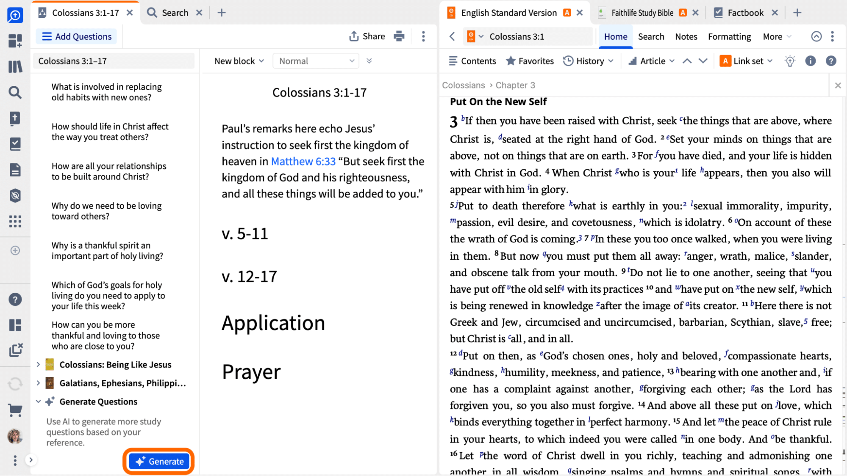Select the Search tab in the ESV toolbar

pyautogui.click(x=651, y=37)
